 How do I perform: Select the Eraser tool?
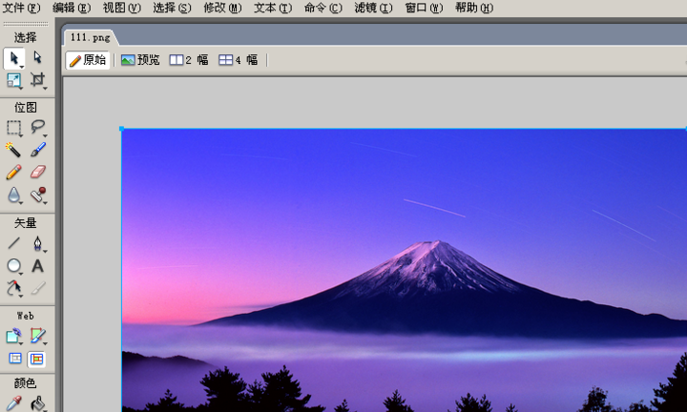(x=37, y=172)
